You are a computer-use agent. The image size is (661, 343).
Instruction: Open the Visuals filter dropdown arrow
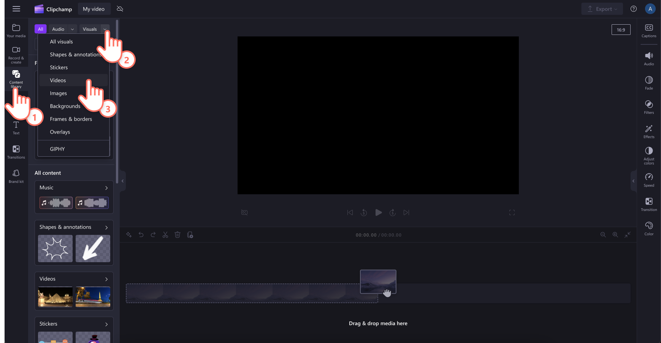pos(105,29)
